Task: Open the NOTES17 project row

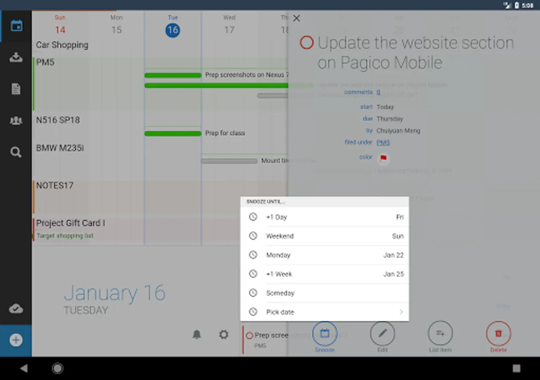Action: 55,185
